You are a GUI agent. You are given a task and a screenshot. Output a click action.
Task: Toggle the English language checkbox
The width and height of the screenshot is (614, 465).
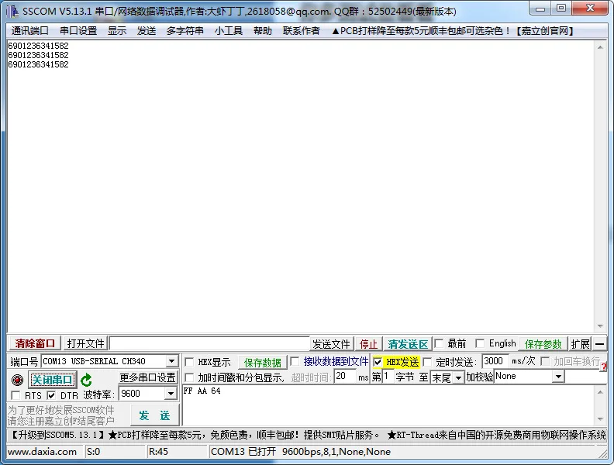(480, 343)
